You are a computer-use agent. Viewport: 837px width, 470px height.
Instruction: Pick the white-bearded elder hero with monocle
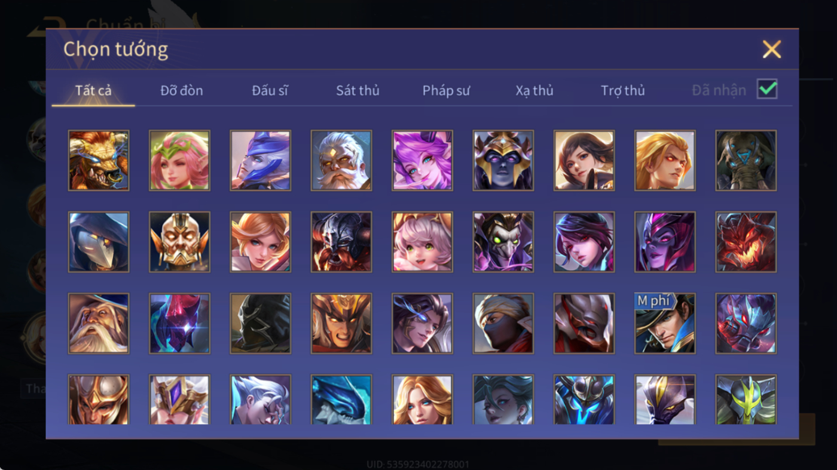click(341, 161)
